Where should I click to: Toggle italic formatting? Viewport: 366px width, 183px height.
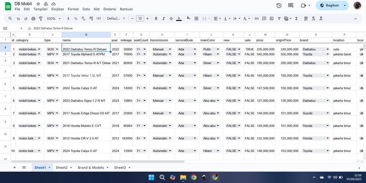tap(164, 19)
